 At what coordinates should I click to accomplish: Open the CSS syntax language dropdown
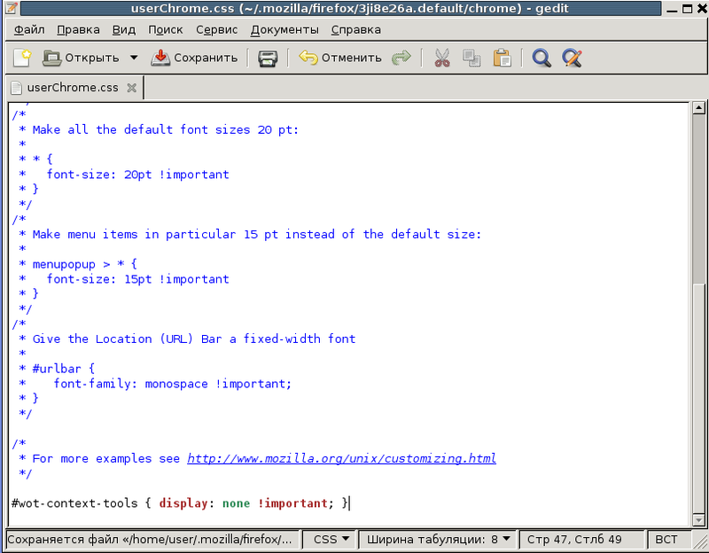332,539
